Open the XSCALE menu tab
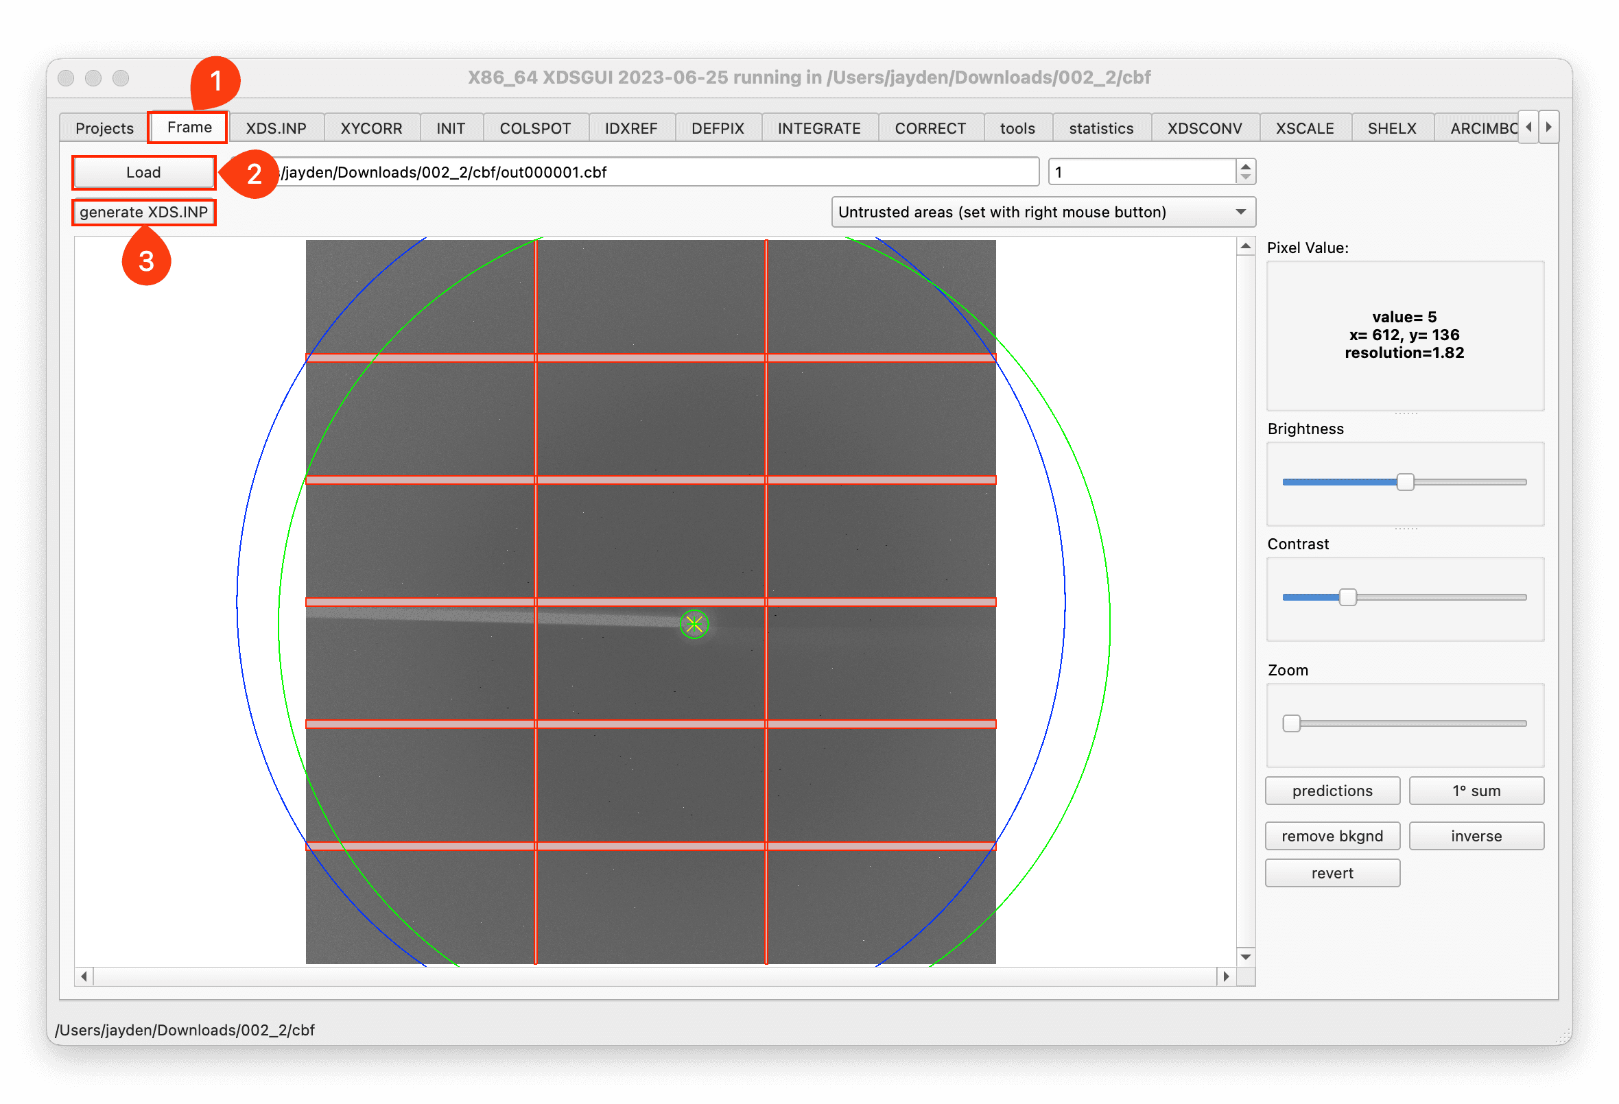Viewport: 1619px width, 1104px height. [1308, 127]
